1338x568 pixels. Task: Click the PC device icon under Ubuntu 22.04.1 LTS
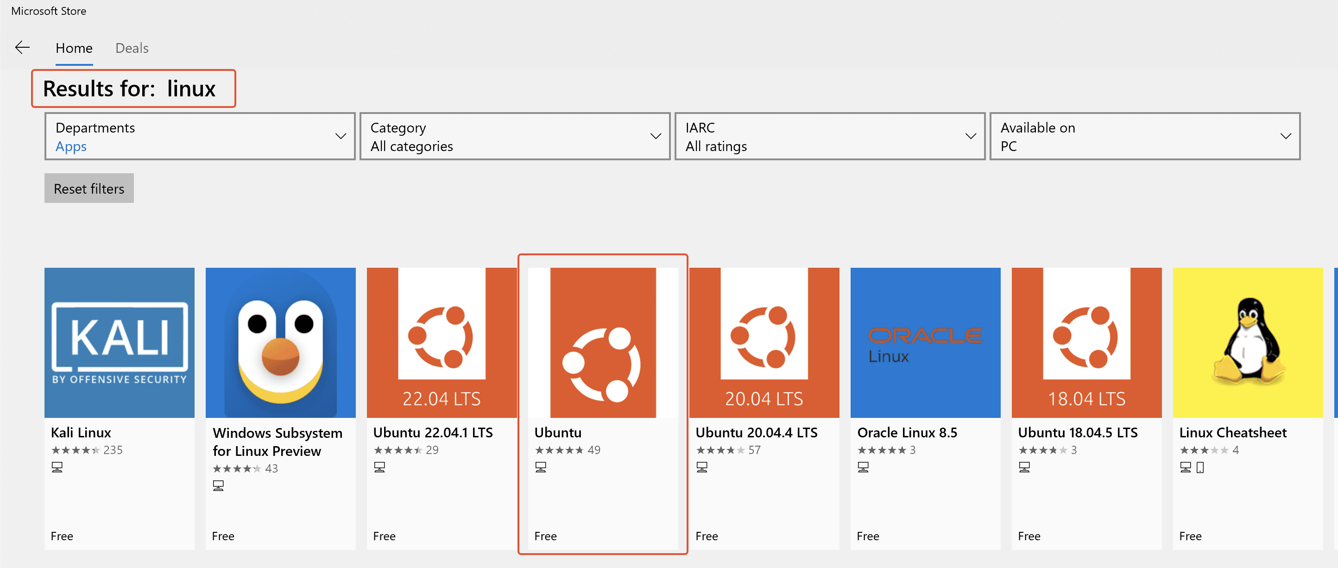tap(380, 467)
